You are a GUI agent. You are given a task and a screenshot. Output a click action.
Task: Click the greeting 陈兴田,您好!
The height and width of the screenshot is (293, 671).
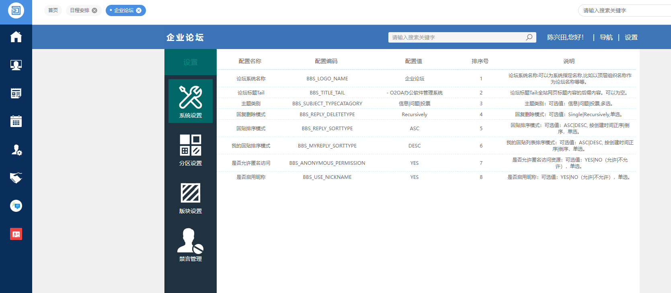coord(565,37)
